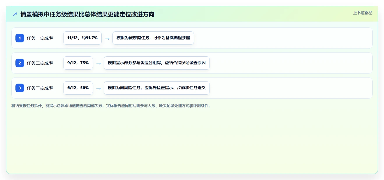Click the 任务一完成率 label
Screen dimensions: 384x180
pyautogui.click(x=40, y=38)
